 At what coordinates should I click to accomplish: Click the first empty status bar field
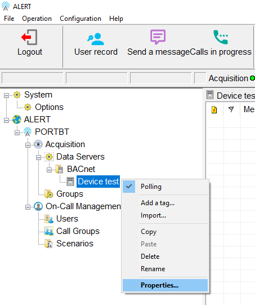pos(33,78)
